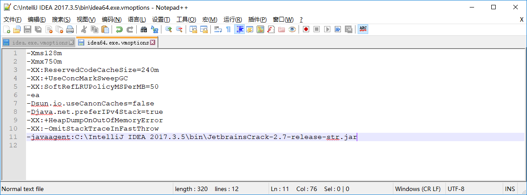Create a new document via toolbar

tap(6, 29)
